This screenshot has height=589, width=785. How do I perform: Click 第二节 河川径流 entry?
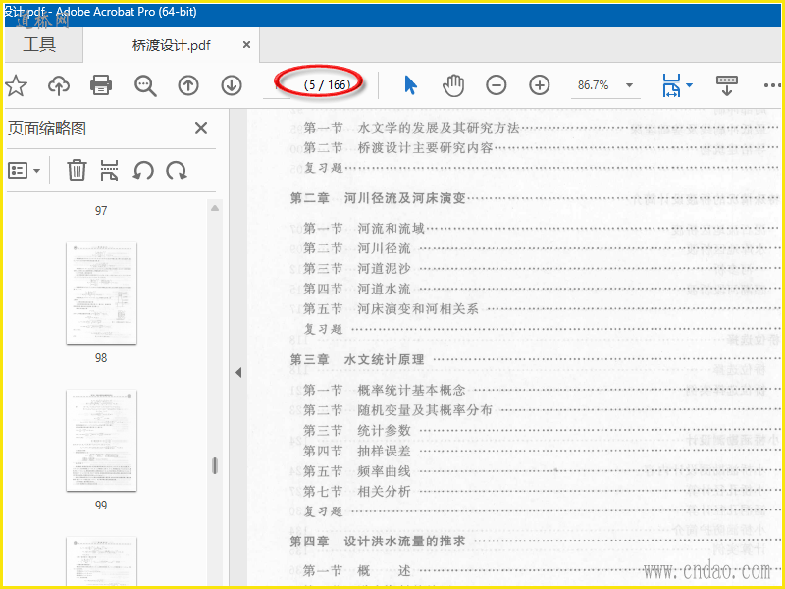pos(357,248)
